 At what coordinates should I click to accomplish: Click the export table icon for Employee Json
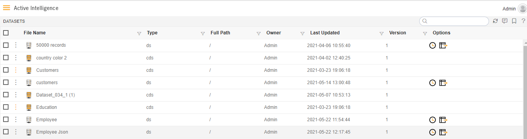pyautogui.click(x=443, y=132)
